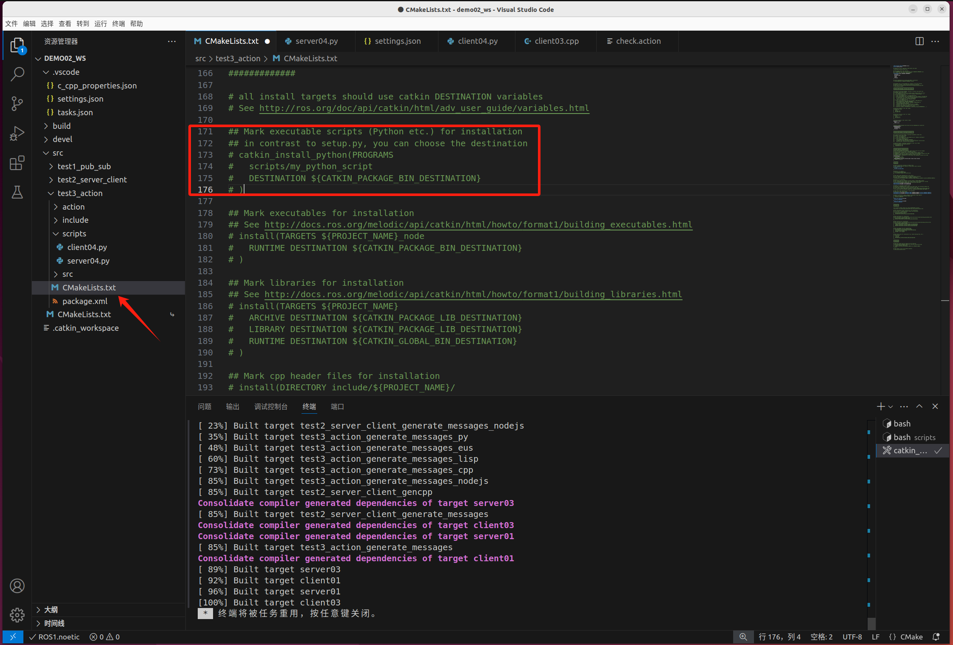953x645 pixels.
Task: Open the Testing flask icon view
Action: (17, 193)
